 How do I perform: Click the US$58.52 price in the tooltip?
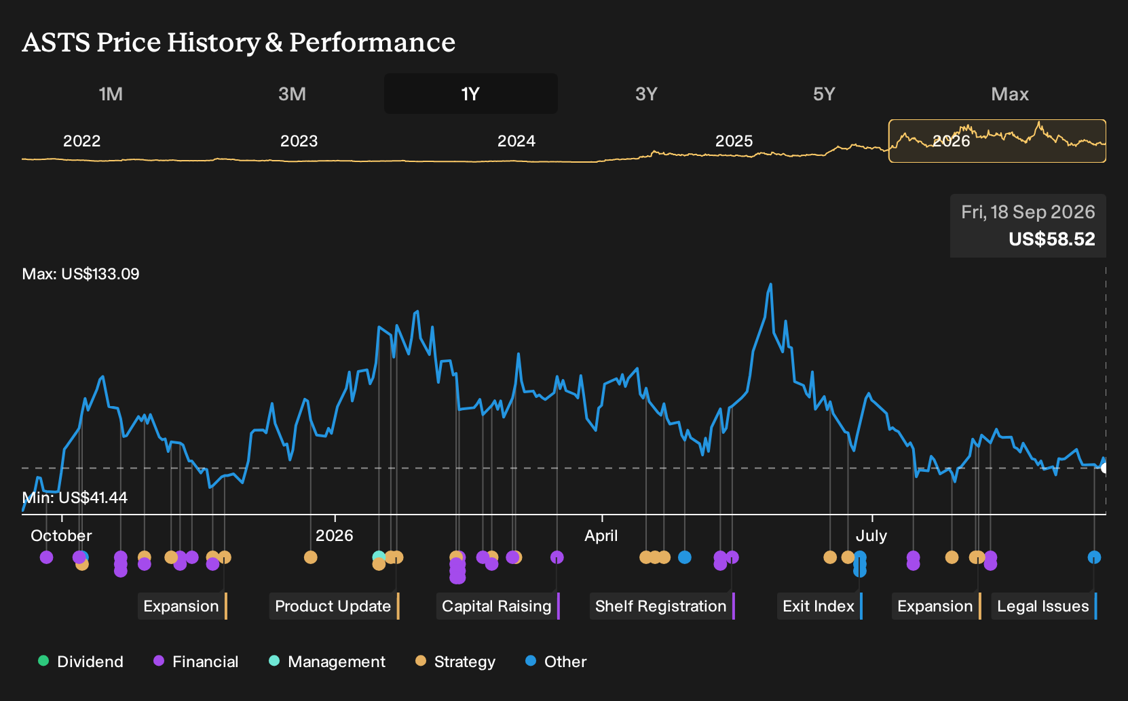click(1052, 239)
